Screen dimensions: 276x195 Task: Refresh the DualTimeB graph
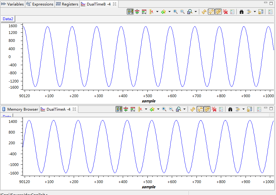[204, 12]
